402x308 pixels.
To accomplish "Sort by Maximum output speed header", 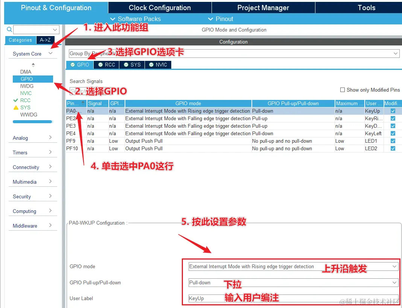I will pos(349,103).
